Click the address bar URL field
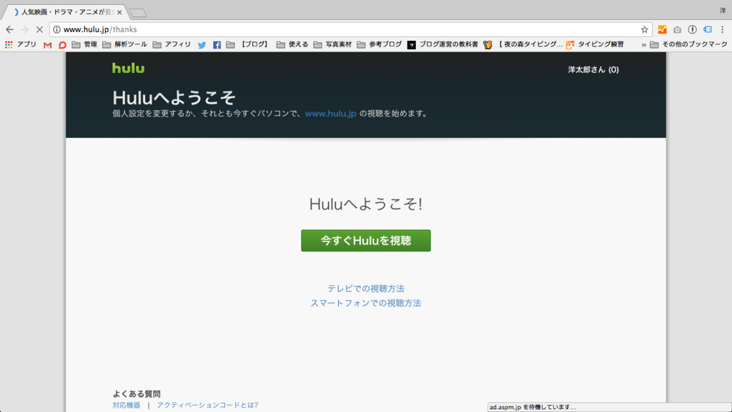Viewport: 732px width, 412px height. 350,29
